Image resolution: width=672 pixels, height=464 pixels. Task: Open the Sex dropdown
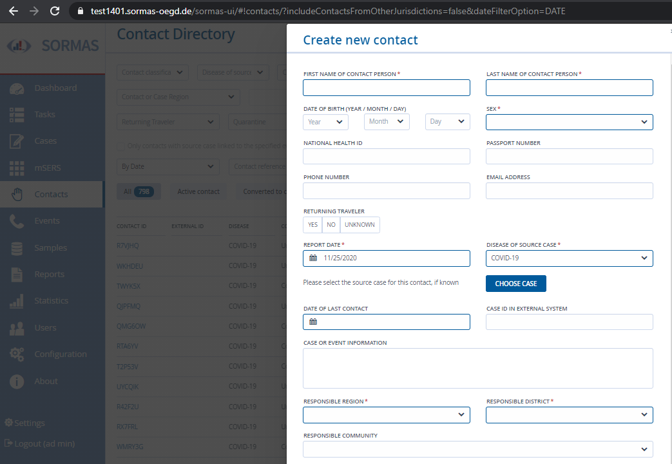pos(569,122)
